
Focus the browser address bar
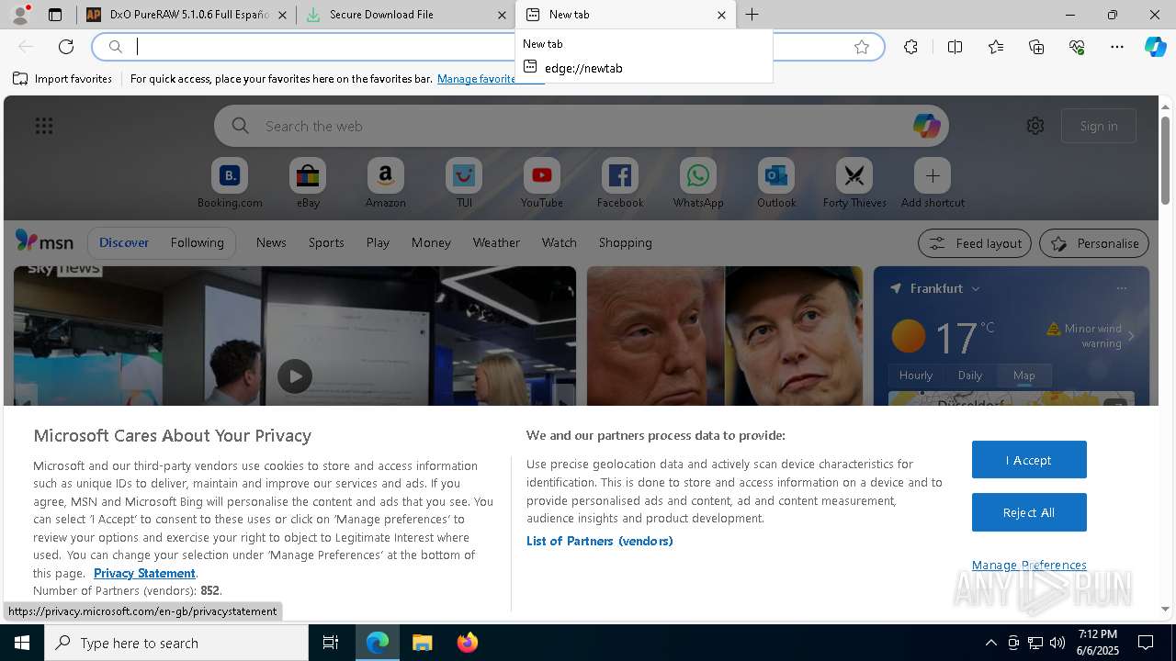click(x=488, y=47)
